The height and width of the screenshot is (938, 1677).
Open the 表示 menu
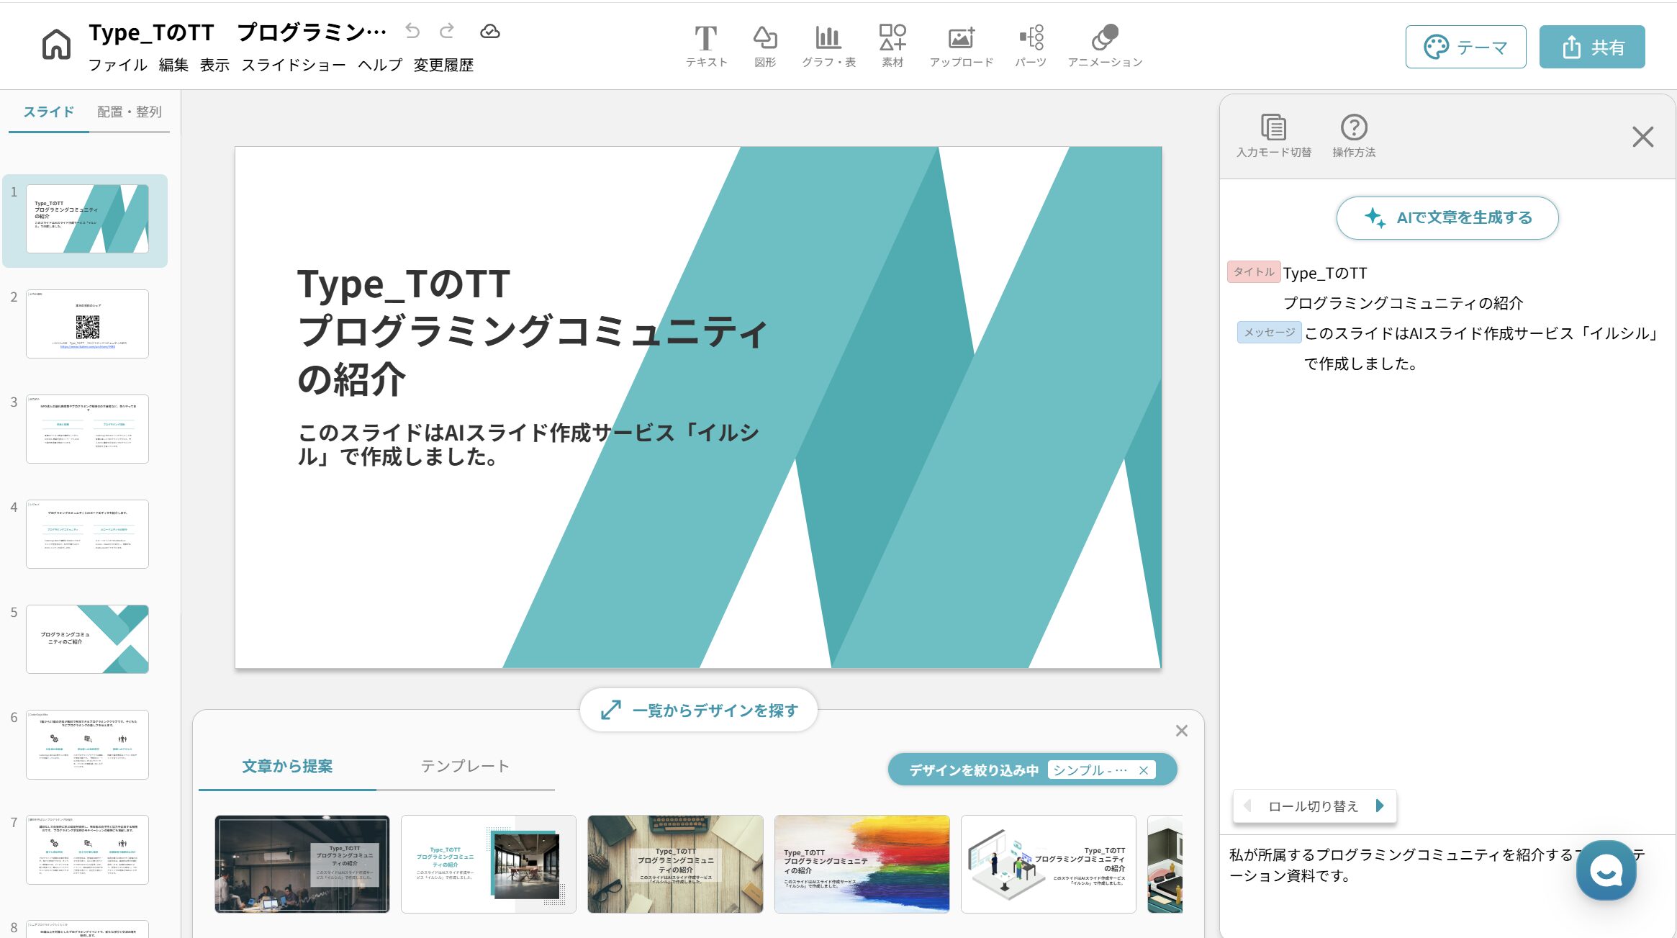(x=214, y=66)
